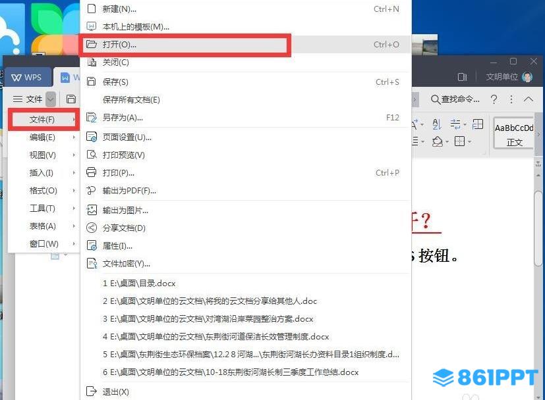This screenshot has height=400, width=545.
Task: Select Exit (X) menu entry
Action: [246, 391]
